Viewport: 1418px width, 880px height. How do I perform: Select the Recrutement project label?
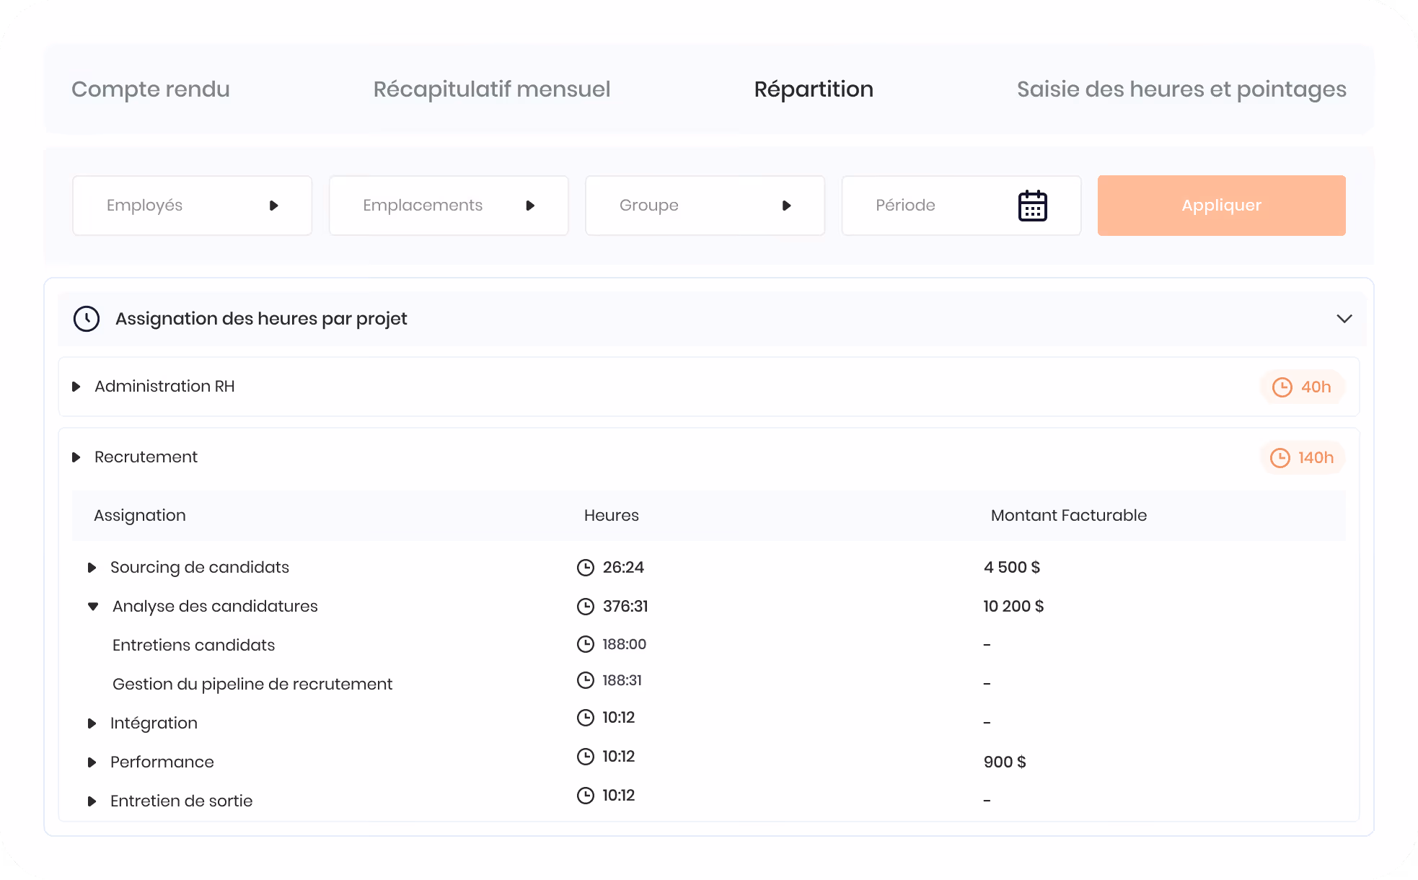(x=146, y=457)
